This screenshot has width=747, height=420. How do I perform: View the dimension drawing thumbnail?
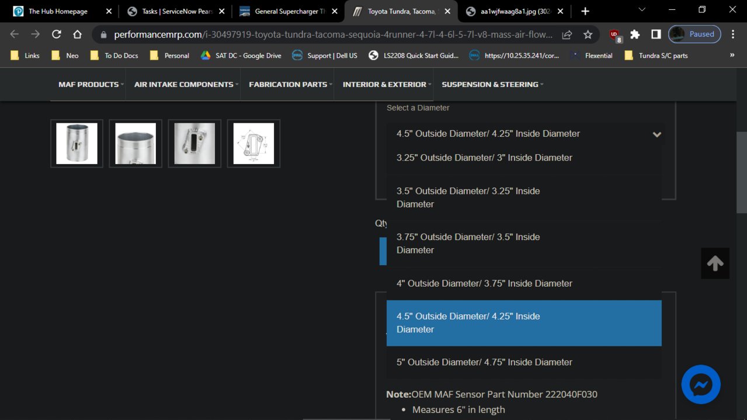[x=253, y=144]
